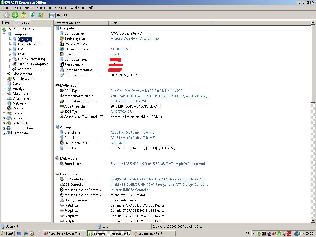Screen dimensions: 316x237
Task: Expand the Server tree node
Action: [x=4, y=84]
